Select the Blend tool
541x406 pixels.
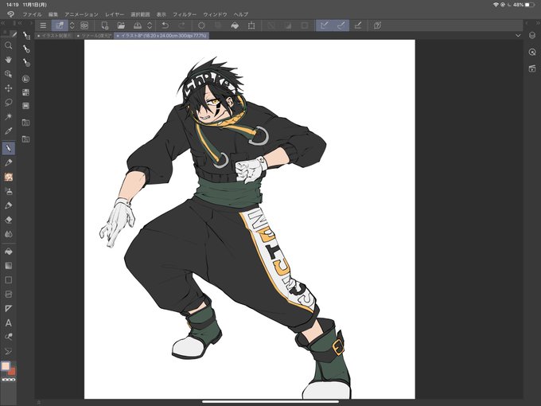(x=8, y=234)
